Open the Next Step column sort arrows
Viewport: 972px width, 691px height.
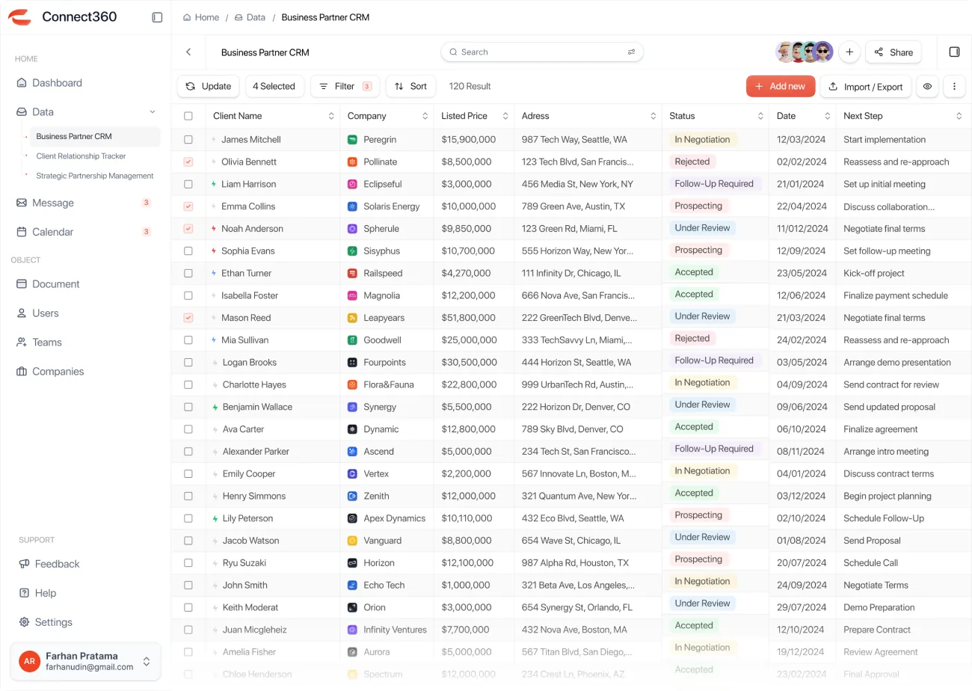[x=959, y=116]
